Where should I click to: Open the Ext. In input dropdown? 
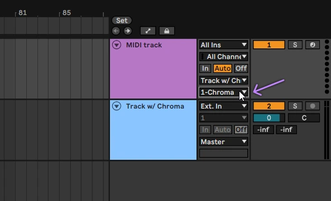(224, 106)
